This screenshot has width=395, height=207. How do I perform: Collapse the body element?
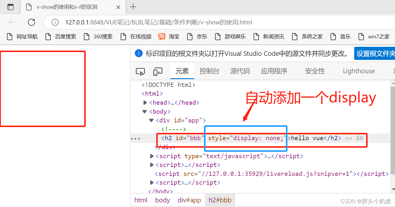(145, 111)
